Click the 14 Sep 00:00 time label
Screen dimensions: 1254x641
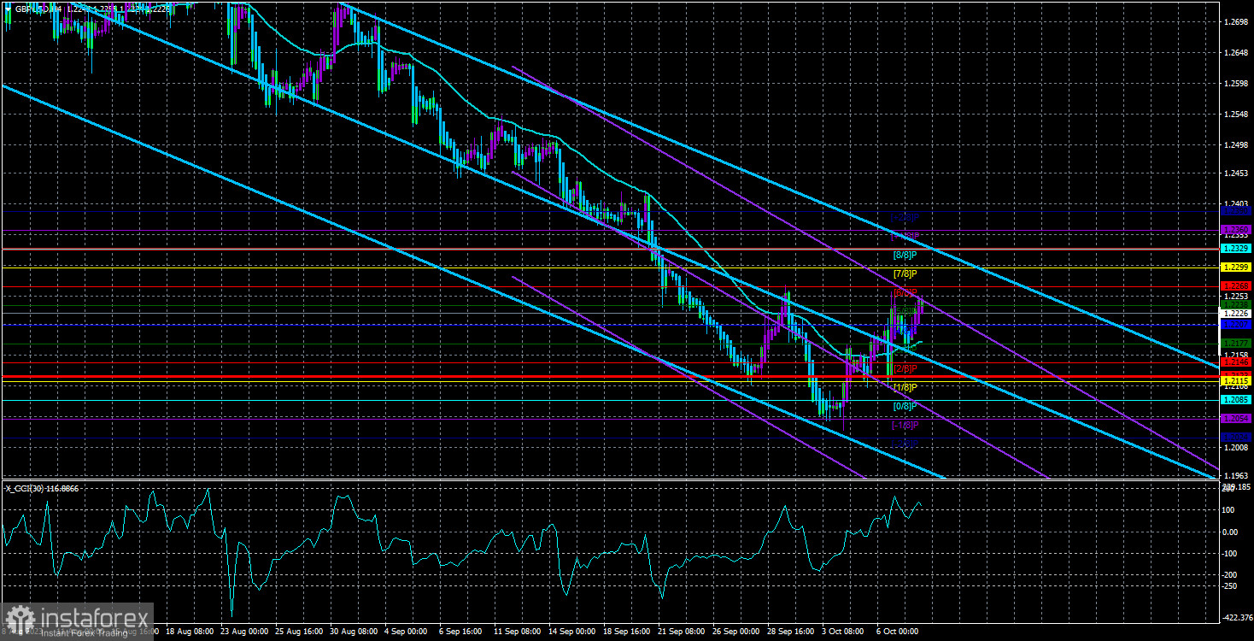[x=571, y=632]
